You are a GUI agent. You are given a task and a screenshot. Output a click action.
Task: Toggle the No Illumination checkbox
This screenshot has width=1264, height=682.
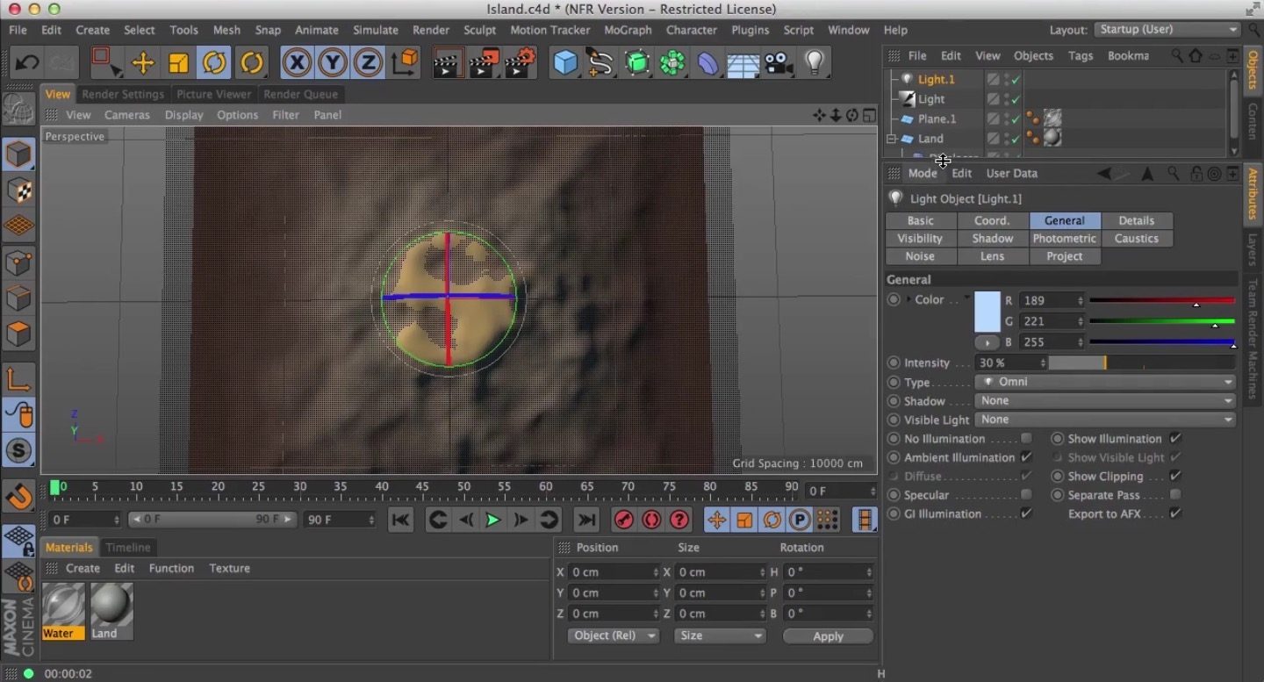tap(1026, 439)
